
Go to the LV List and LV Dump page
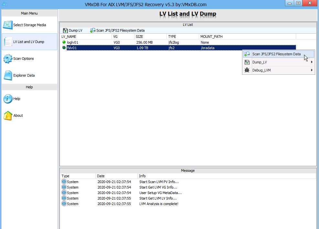click(29, 42)
